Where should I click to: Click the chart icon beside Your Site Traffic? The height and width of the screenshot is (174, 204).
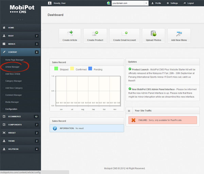click(129, 111)
